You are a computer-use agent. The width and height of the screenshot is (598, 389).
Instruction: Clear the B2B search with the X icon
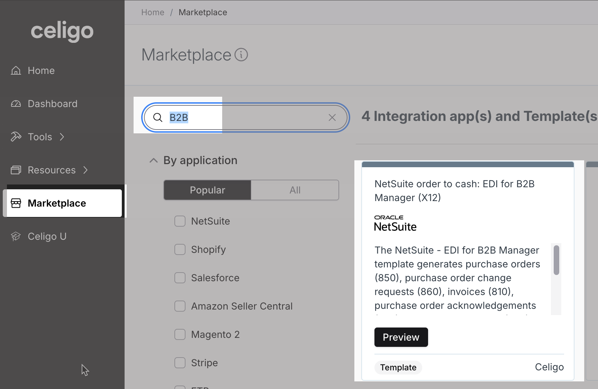tap(332, 117)
